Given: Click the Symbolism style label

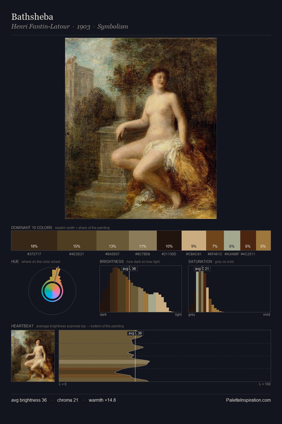Looking at the screenshot, I should (x=113, y=27).
